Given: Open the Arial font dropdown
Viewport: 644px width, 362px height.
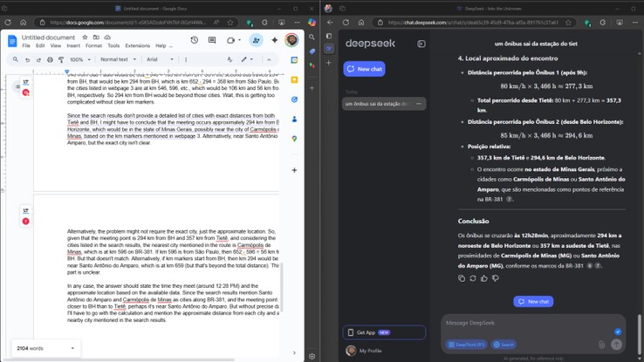Looking at the screenshot, I should (x=161, y=60).
